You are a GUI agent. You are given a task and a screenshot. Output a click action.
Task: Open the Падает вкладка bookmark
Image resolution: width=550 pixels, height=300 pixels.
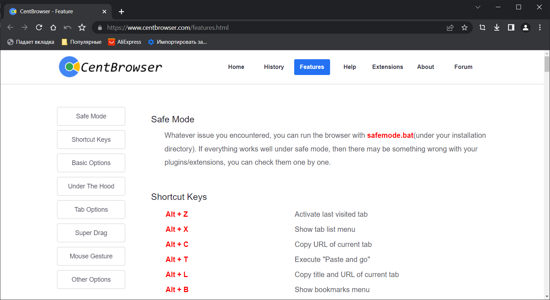click(31, 42)
